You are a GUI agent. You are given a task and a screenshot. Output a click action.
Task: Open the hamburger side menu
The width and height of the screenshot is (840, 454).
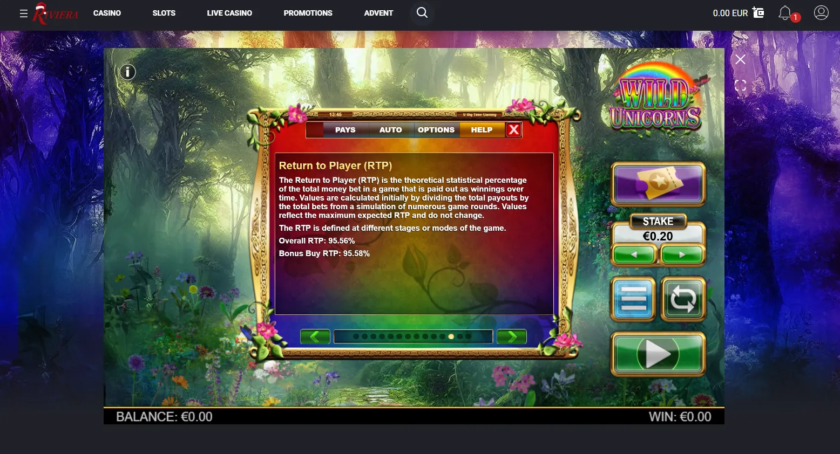(x=24, y=13)
